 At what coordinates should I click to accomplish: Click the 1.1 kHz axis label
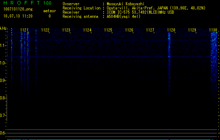point(2,45)
